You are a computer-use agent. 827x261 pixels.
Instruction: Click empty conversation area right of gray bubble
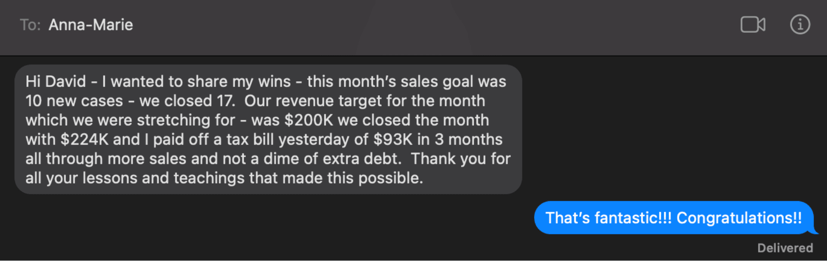pos(672,129)
